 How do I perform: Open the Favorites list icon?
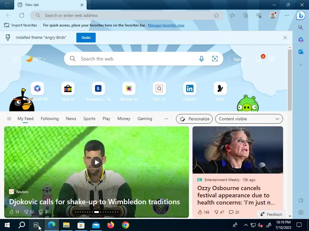click(232, 15)
